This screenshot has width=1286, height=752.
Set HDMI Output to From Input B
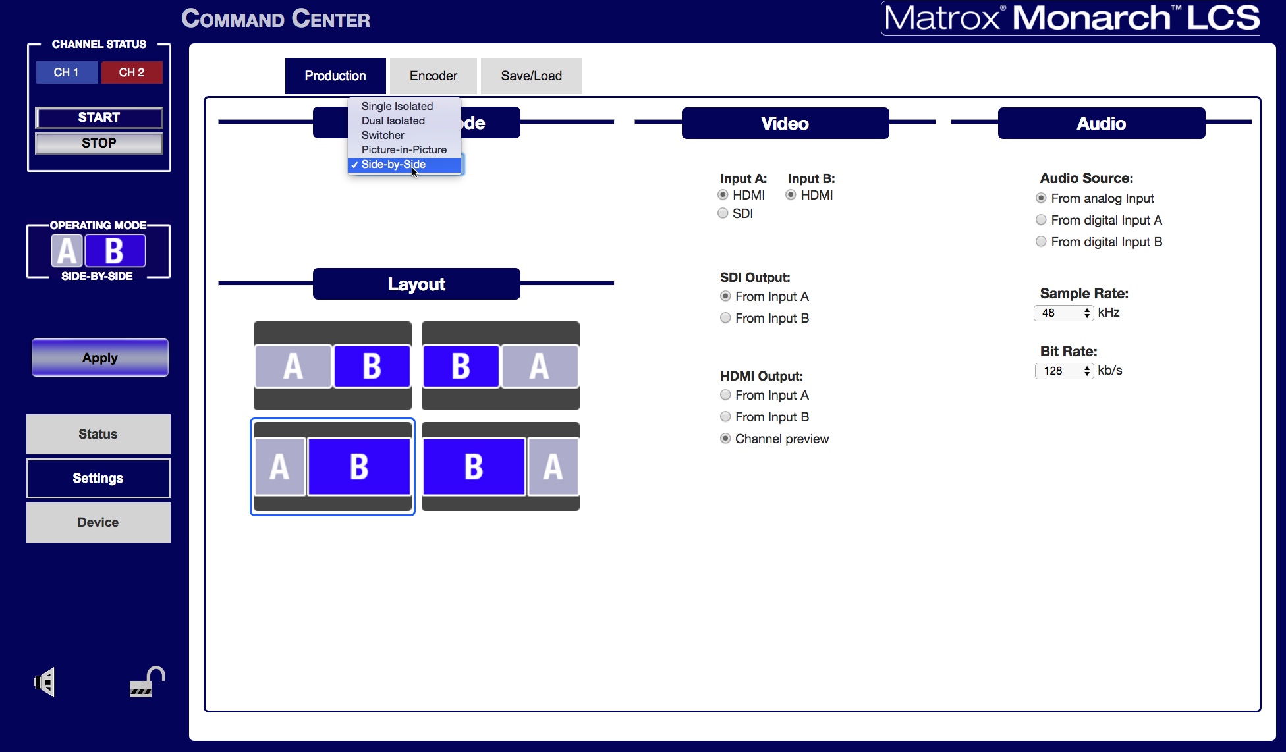pos(725,417)
